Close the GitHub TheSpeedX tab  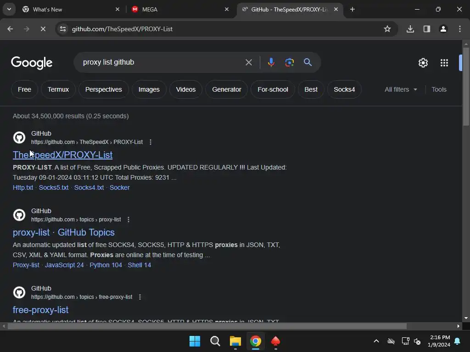[336, 9]
